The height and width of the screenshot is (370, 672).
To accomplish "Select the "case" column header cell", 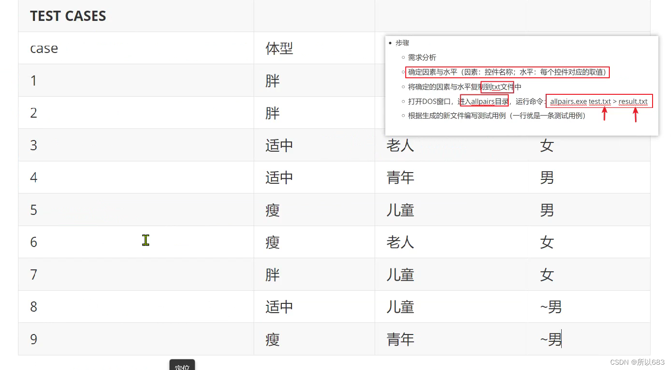I will [136, 48].
